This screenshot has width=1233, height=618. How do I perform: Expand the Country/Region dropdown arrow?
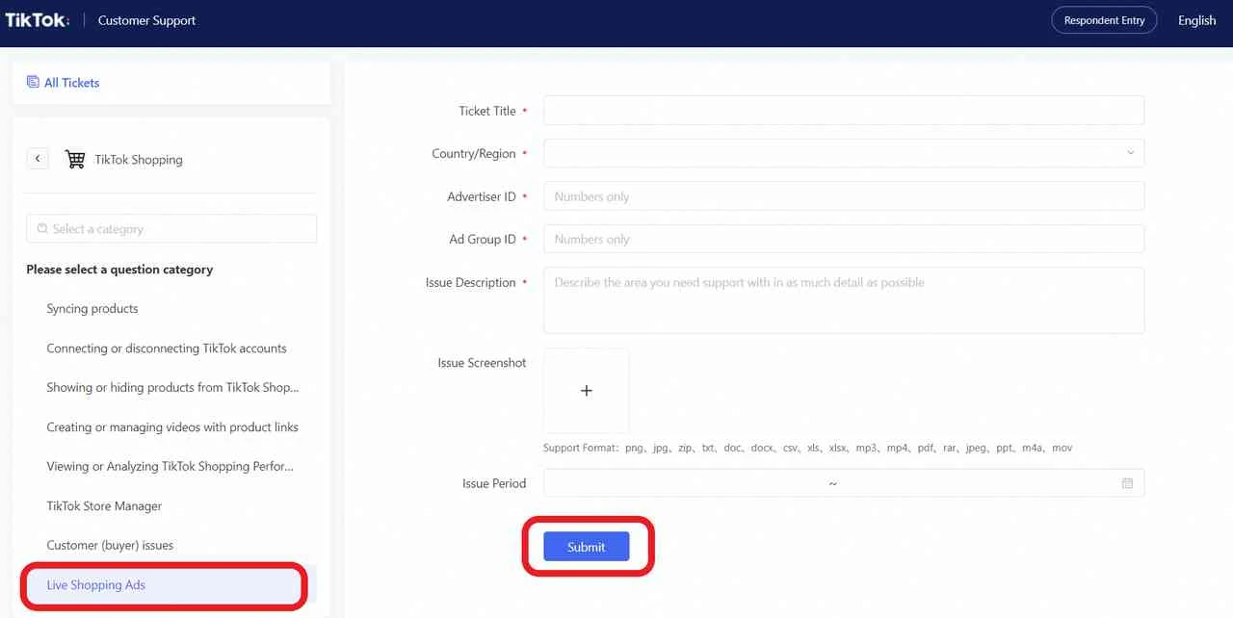tap(1130, 153)
